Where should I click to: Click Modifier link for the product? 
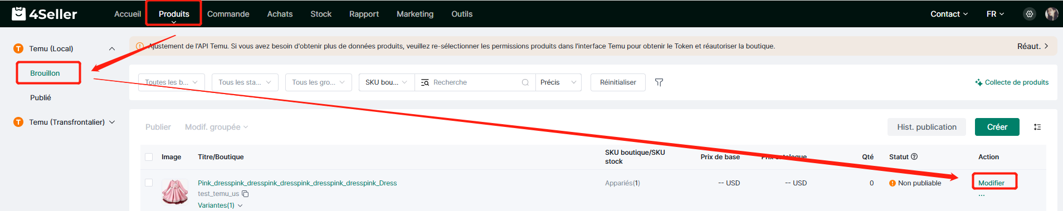pos(991,183)
